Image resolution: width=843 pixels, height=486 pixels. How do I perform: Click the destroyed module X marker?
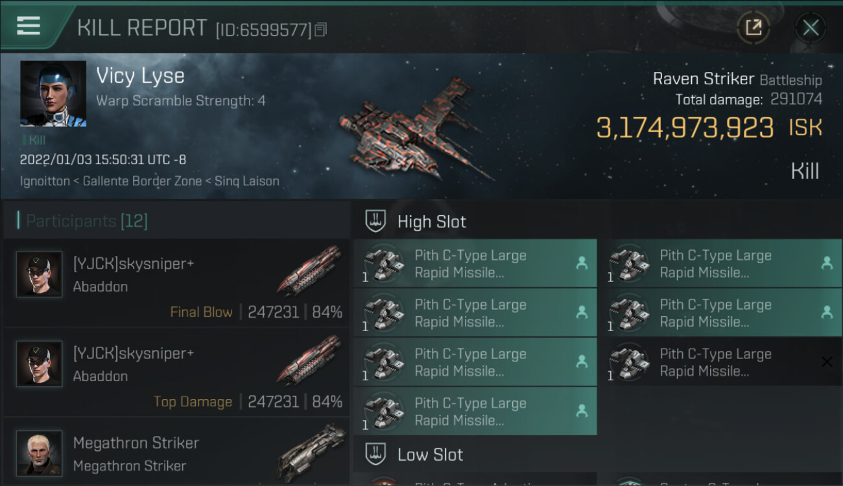(x=827, y=362)
